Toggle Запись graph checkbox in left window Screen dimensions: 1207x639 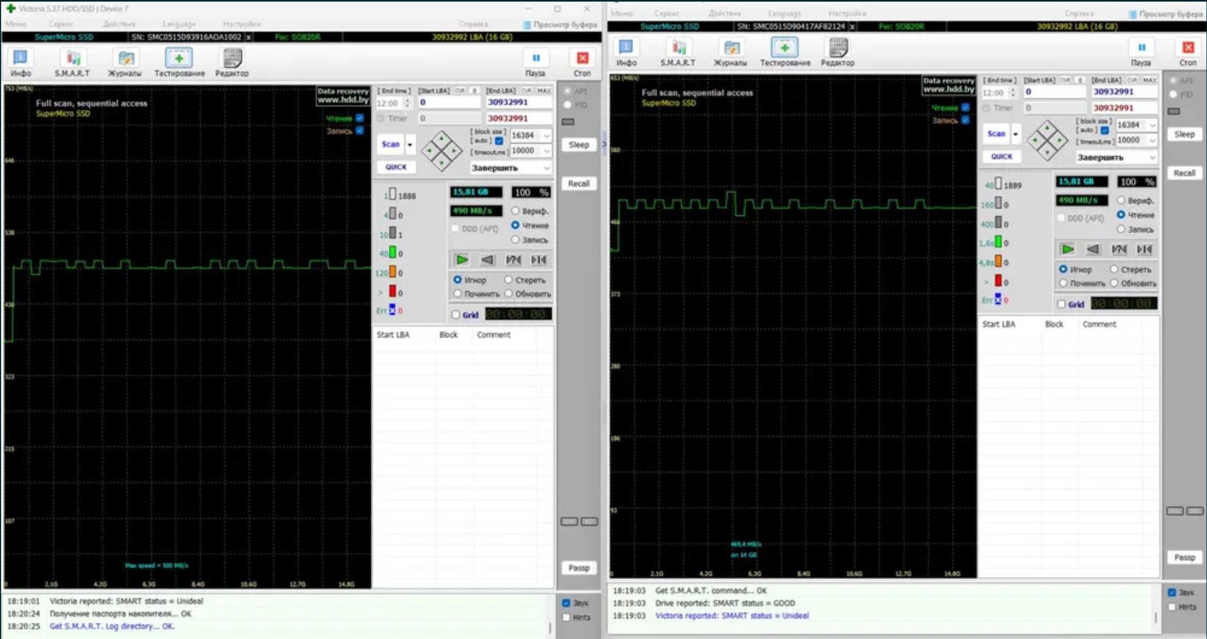click(x=359, y=131)
